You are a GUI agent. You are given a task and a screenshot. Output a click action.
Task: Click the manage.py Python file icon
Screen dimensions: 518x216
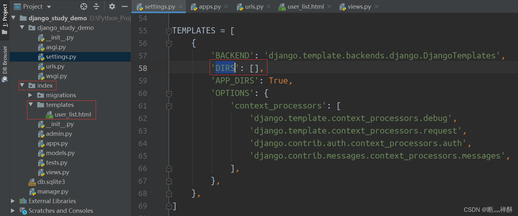[x=32, y=192]
